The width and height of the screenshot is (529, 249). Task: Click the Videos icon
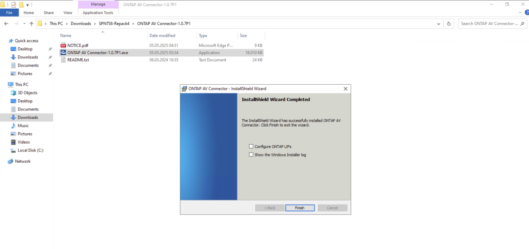[13, 142]
